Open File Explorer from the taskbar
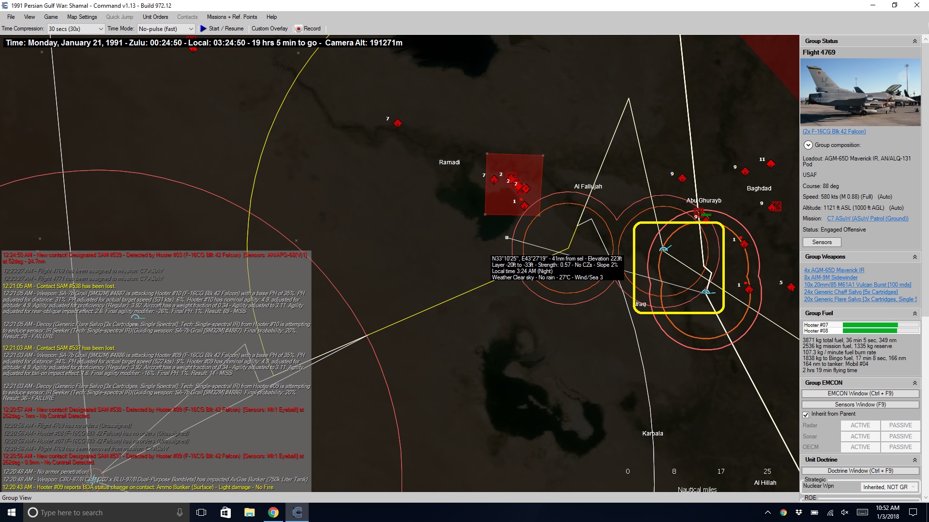 click(249, 512)
